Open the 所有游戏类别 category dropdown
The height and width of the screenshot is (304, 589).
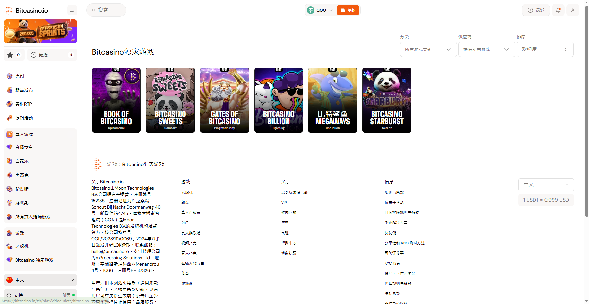(428, 49)
